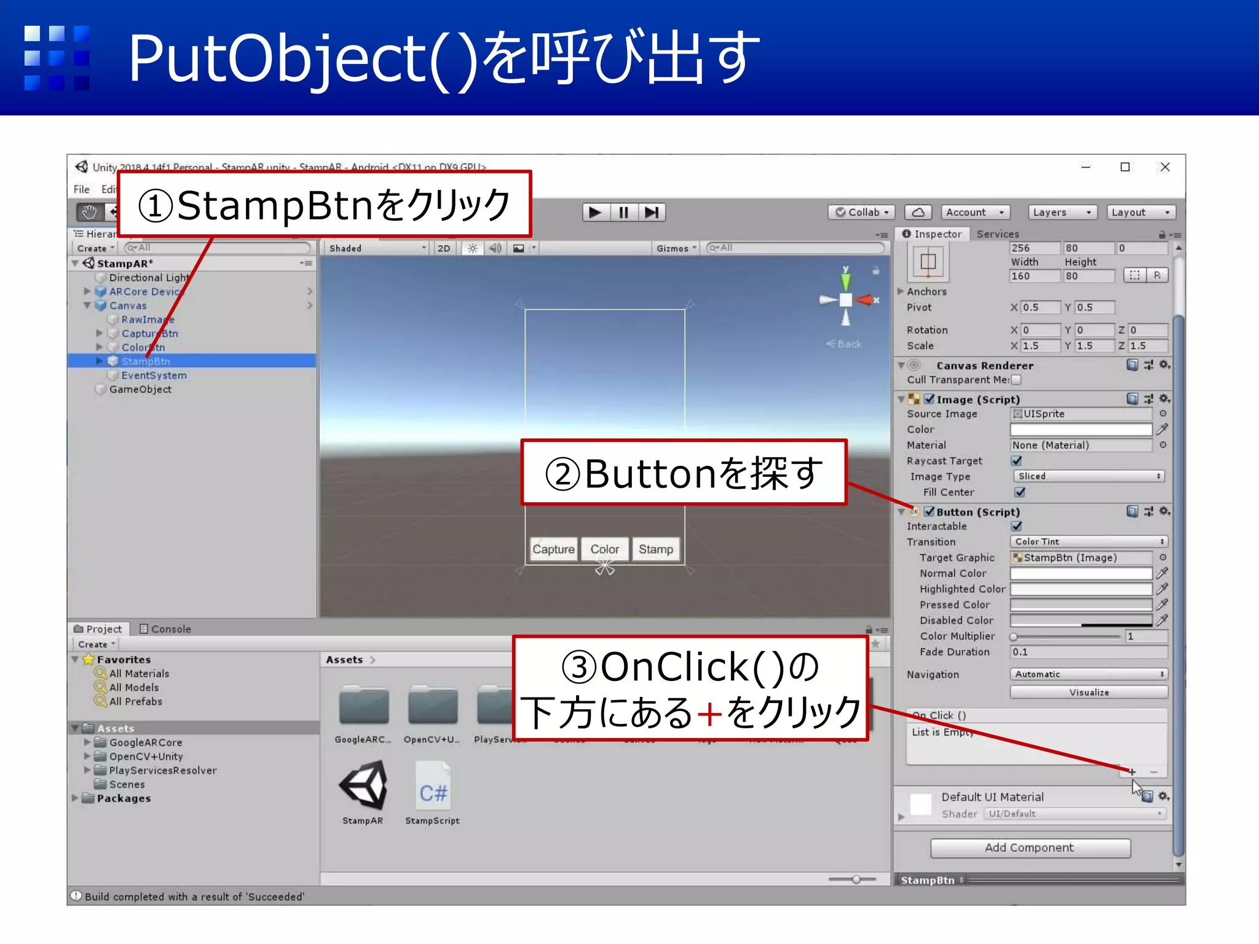Click the raw edit mode R button
The width and height of the screenshot is (1259, 944).
coord(1157,275)
